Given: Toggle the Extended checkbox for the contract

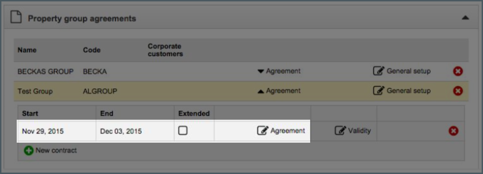Looking at the screenshot, I should [x=183, y=130].
